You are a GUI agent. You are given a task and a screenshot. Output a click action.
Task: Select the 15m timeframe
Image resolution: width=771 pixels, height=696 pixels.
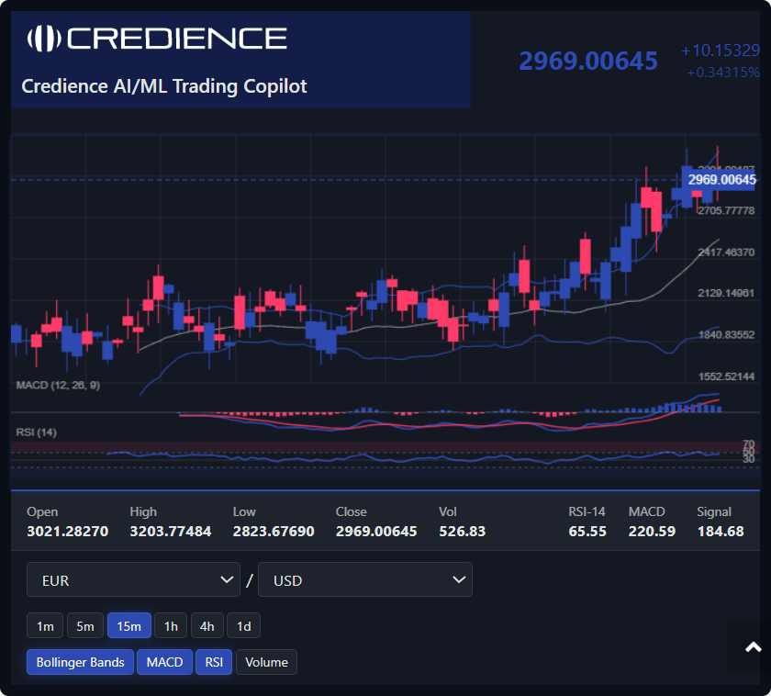coord(128,626)
